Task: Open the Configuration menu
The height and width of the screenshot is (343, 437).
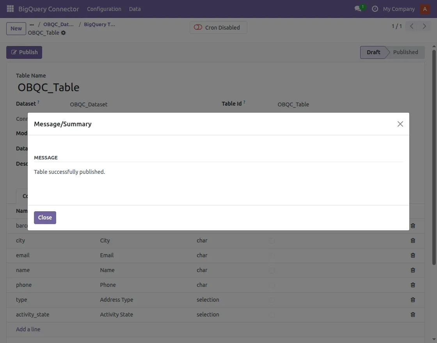Action: click(x=104, y=9)
